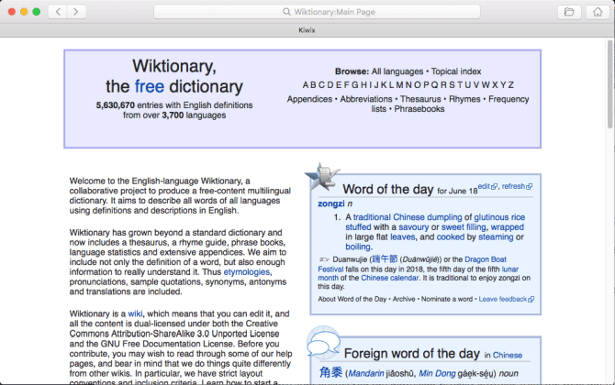Open the 'etymologies' link in intro text
Image resolution: width=615 pixels, height=385 pixels.
[x=247, y=272]
